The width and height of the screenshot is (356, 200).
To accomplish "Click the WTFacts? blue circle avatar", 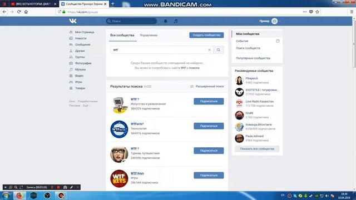I will 119,129.
